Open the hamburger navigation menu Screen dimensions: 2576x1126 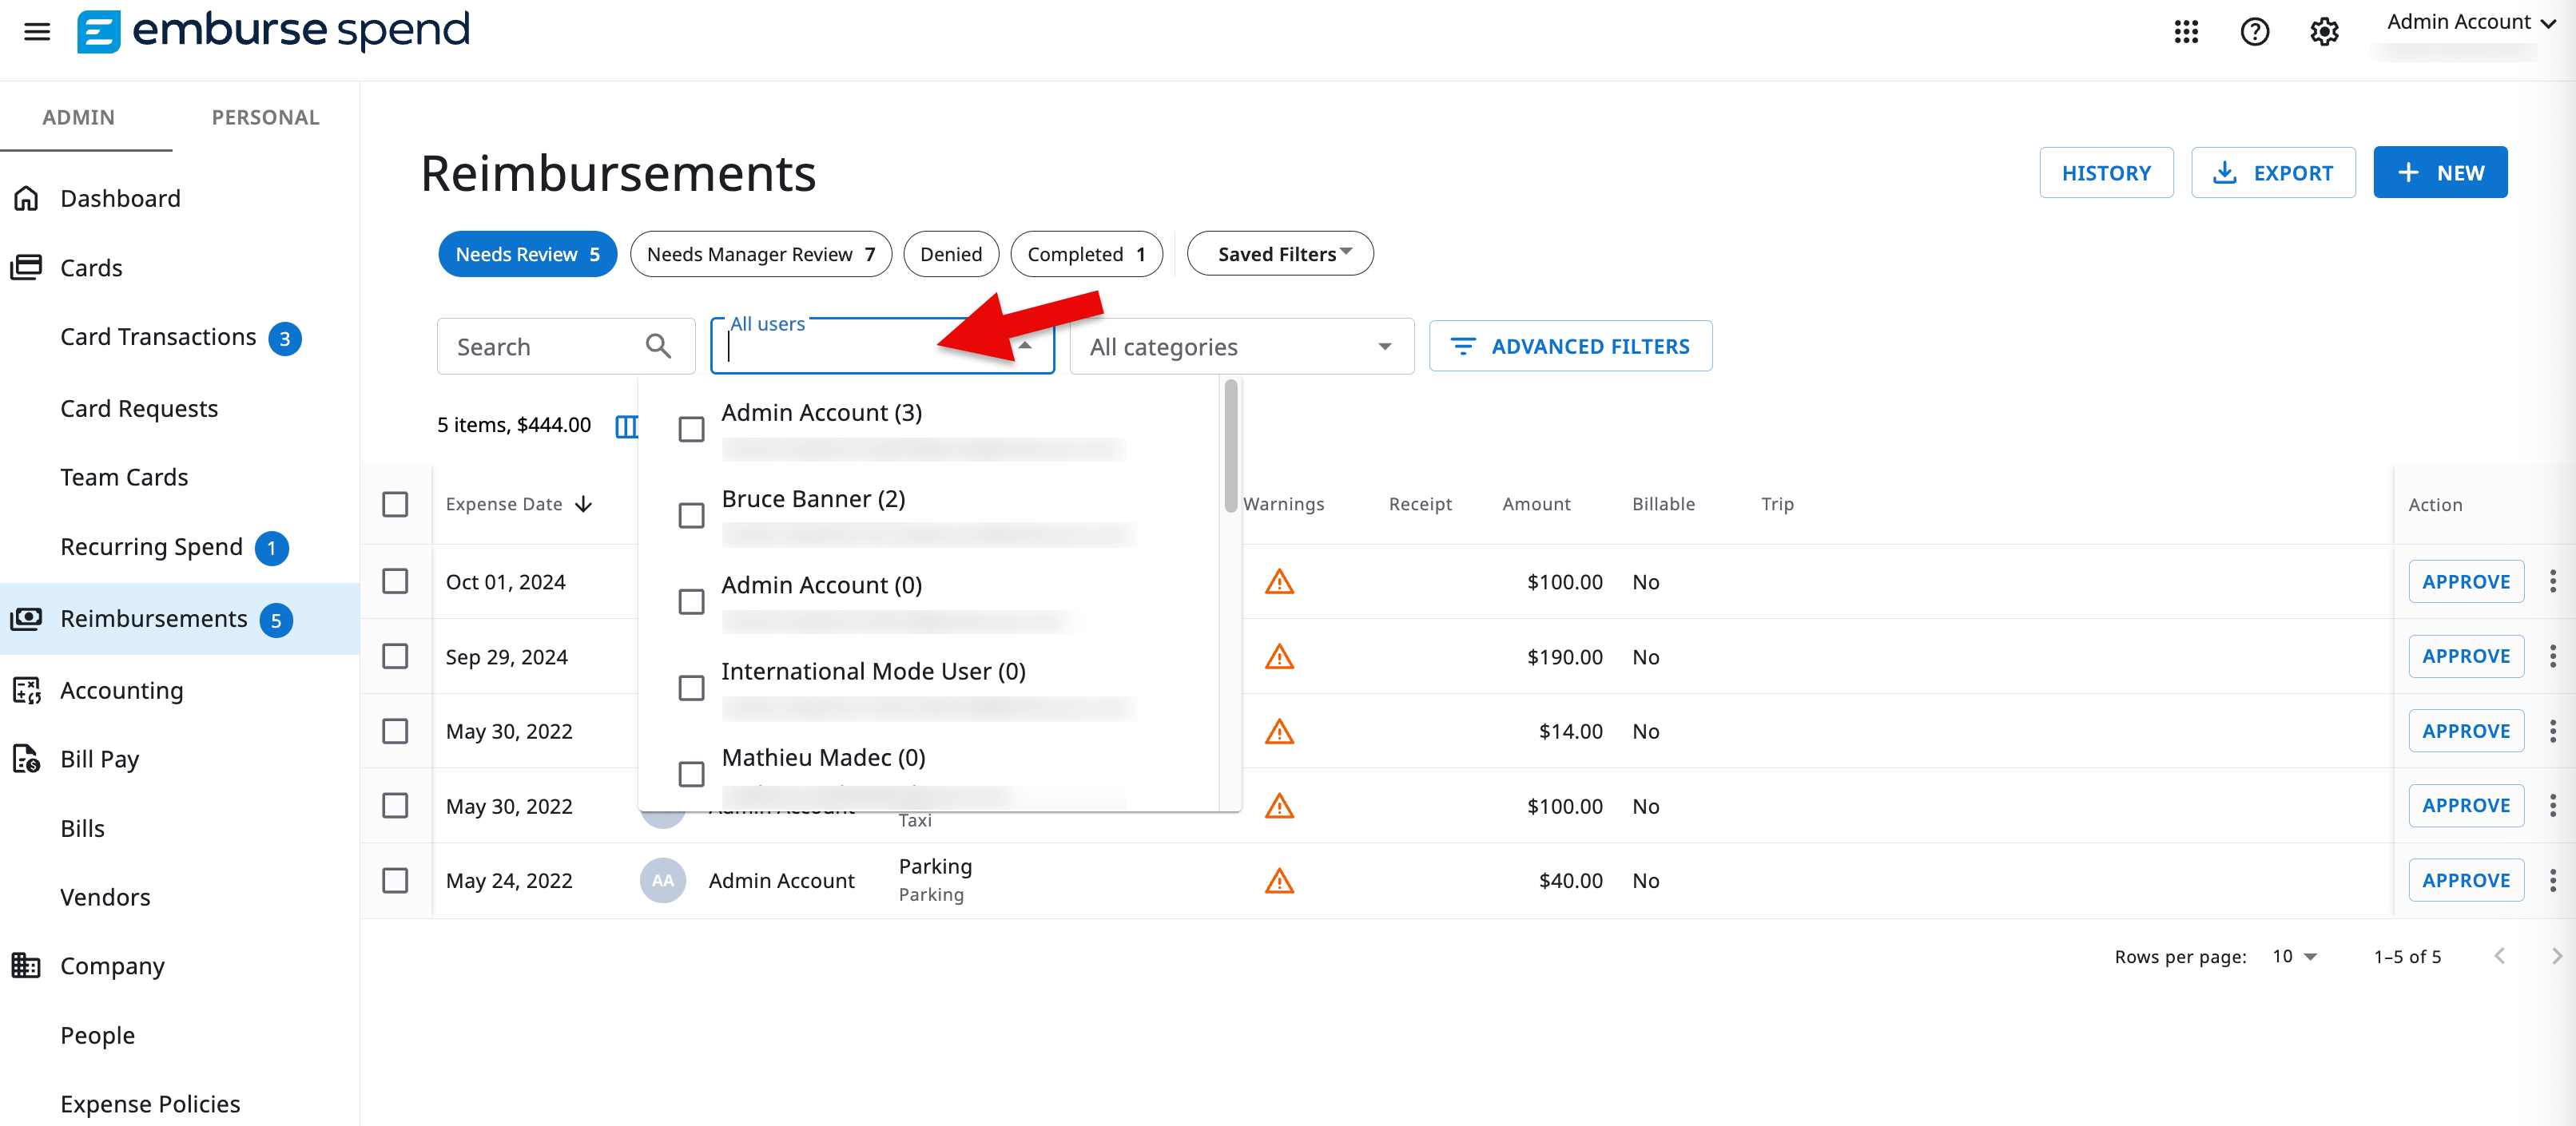tap(37, 31)
